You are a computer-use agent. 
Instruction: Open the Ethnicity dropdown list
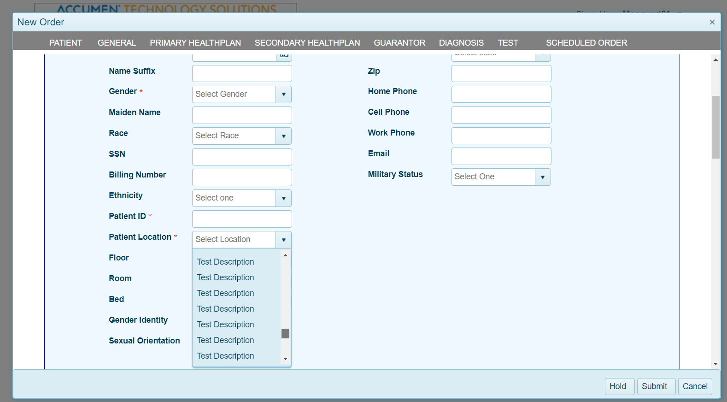click(x=283, y=198)
